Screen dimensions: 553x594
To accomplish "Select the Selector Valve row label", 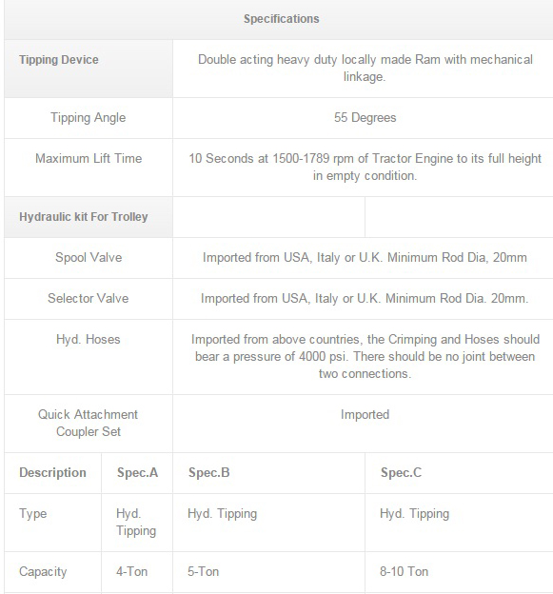I will pyautogui.click(x=89, y=299).
